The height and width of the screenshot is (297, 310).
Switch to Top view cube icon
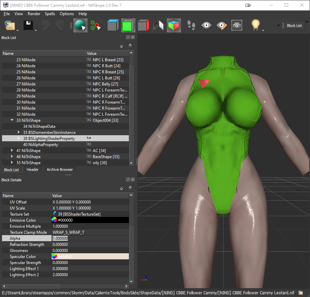pos(113,25)
